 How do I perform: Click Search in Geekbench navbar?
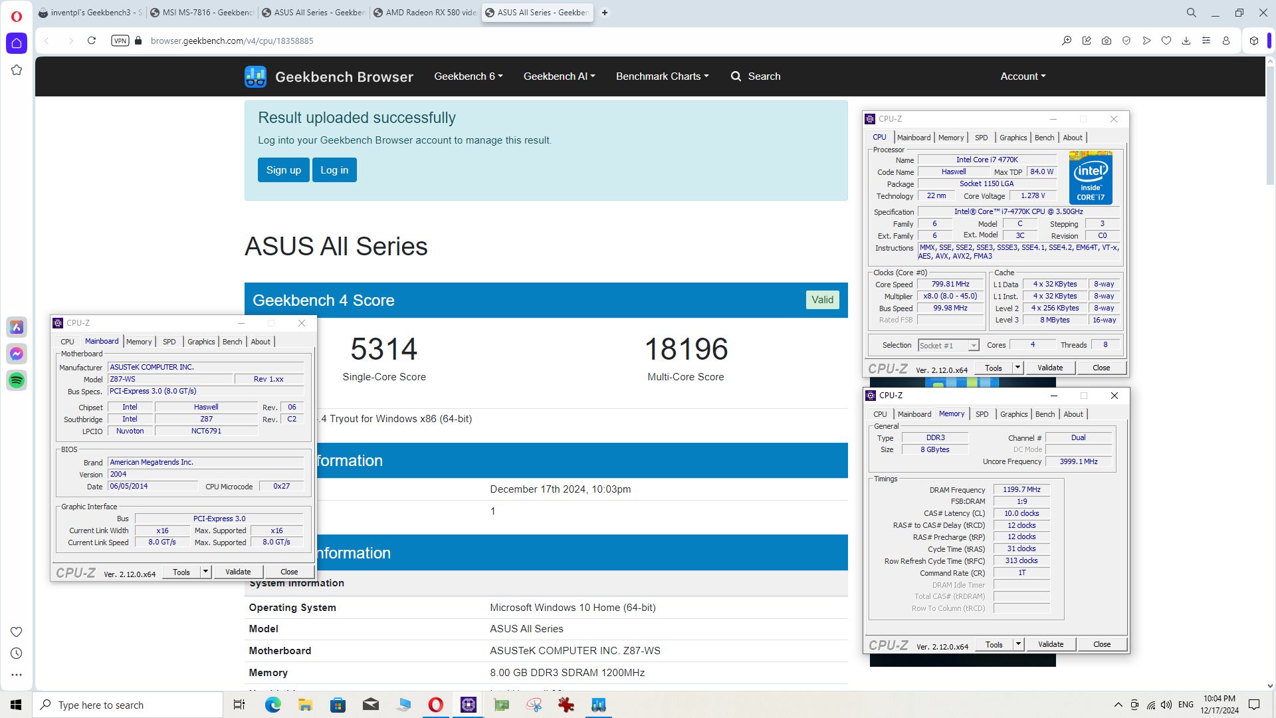click(756, 76)
